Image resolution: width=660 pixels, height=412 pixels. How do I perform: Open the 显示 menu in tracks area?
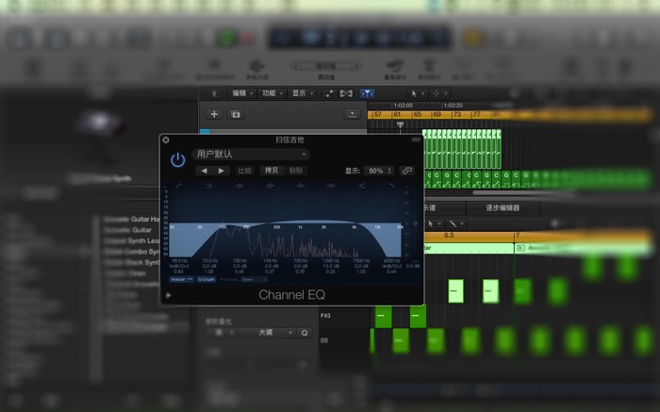point(303,93)
